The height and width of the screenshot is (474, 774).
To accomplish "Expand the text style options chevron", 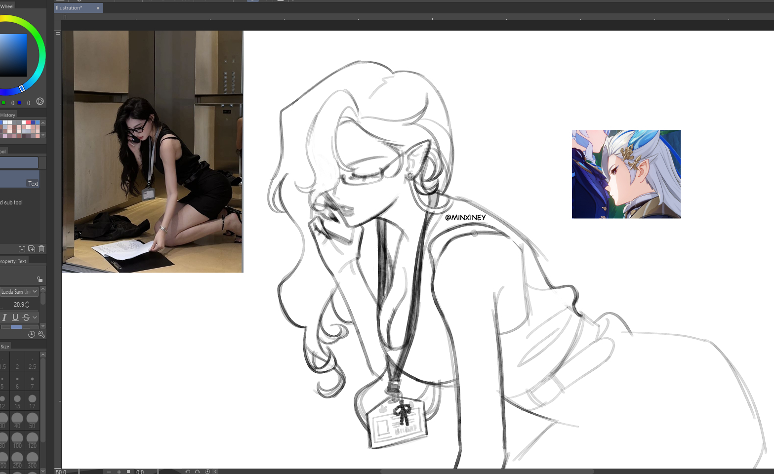I will click(x=35, y=317).
